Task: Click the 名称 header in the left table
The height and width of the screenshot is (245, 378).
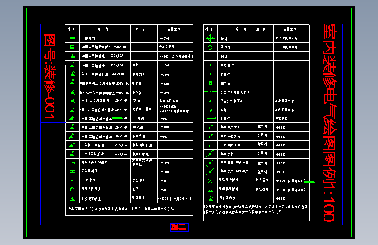Action: [103, 29]
